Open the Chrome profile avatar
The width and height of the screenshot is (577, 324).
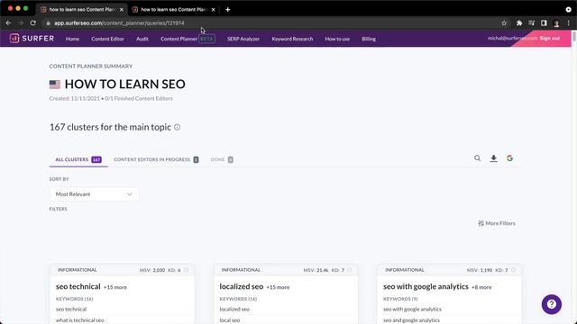click(x=556, y=23)
